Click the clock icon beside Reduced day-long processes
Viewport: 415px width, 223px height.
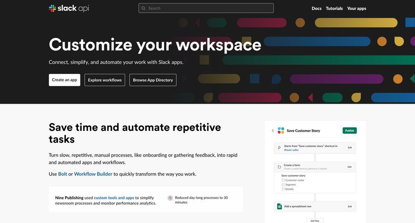tap(170, 198)
